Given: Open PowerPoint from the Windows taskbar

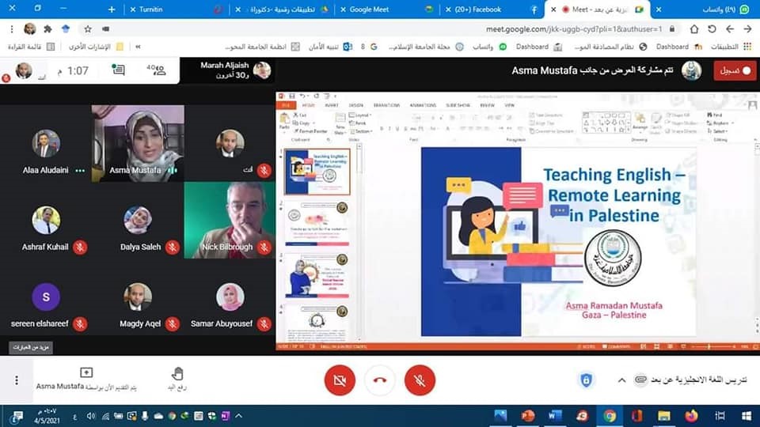Looking at the screenshot, I should click(x=528, y=415).
